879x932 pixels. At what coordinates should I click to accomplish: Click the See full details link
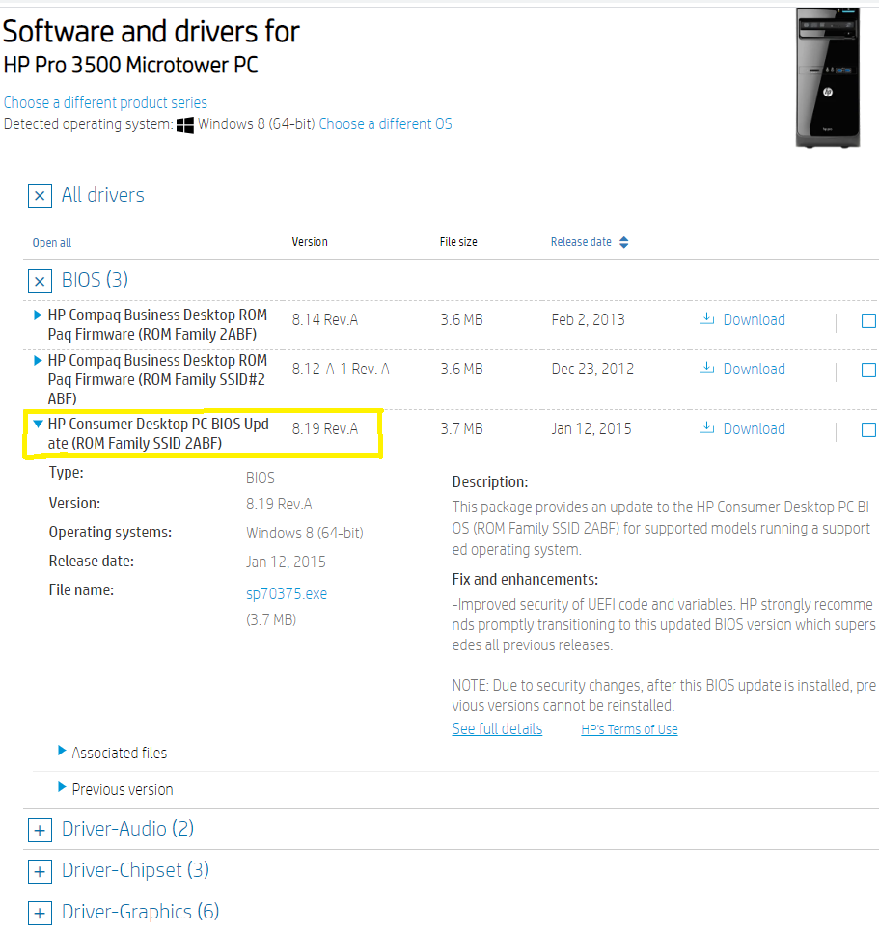pyautogui.click(x=497, y=728)
